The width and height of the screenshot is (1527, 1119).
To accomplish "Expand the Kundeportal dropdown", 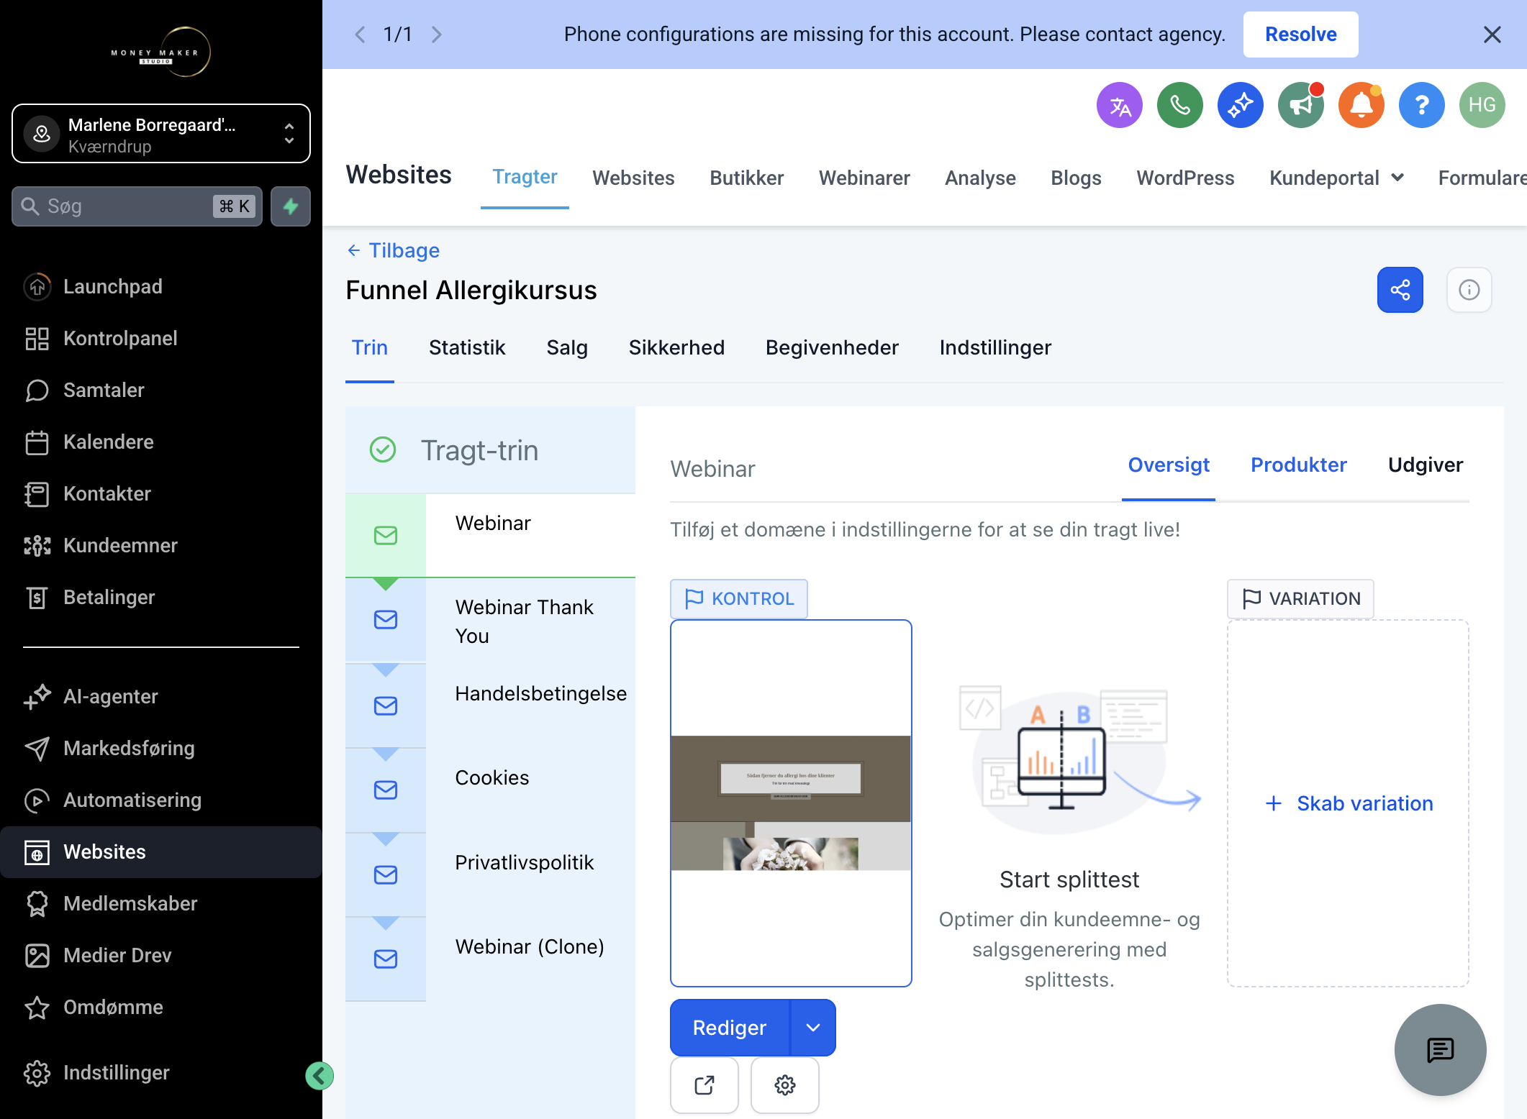I will pyautogui.click(x=1336, y=178).
